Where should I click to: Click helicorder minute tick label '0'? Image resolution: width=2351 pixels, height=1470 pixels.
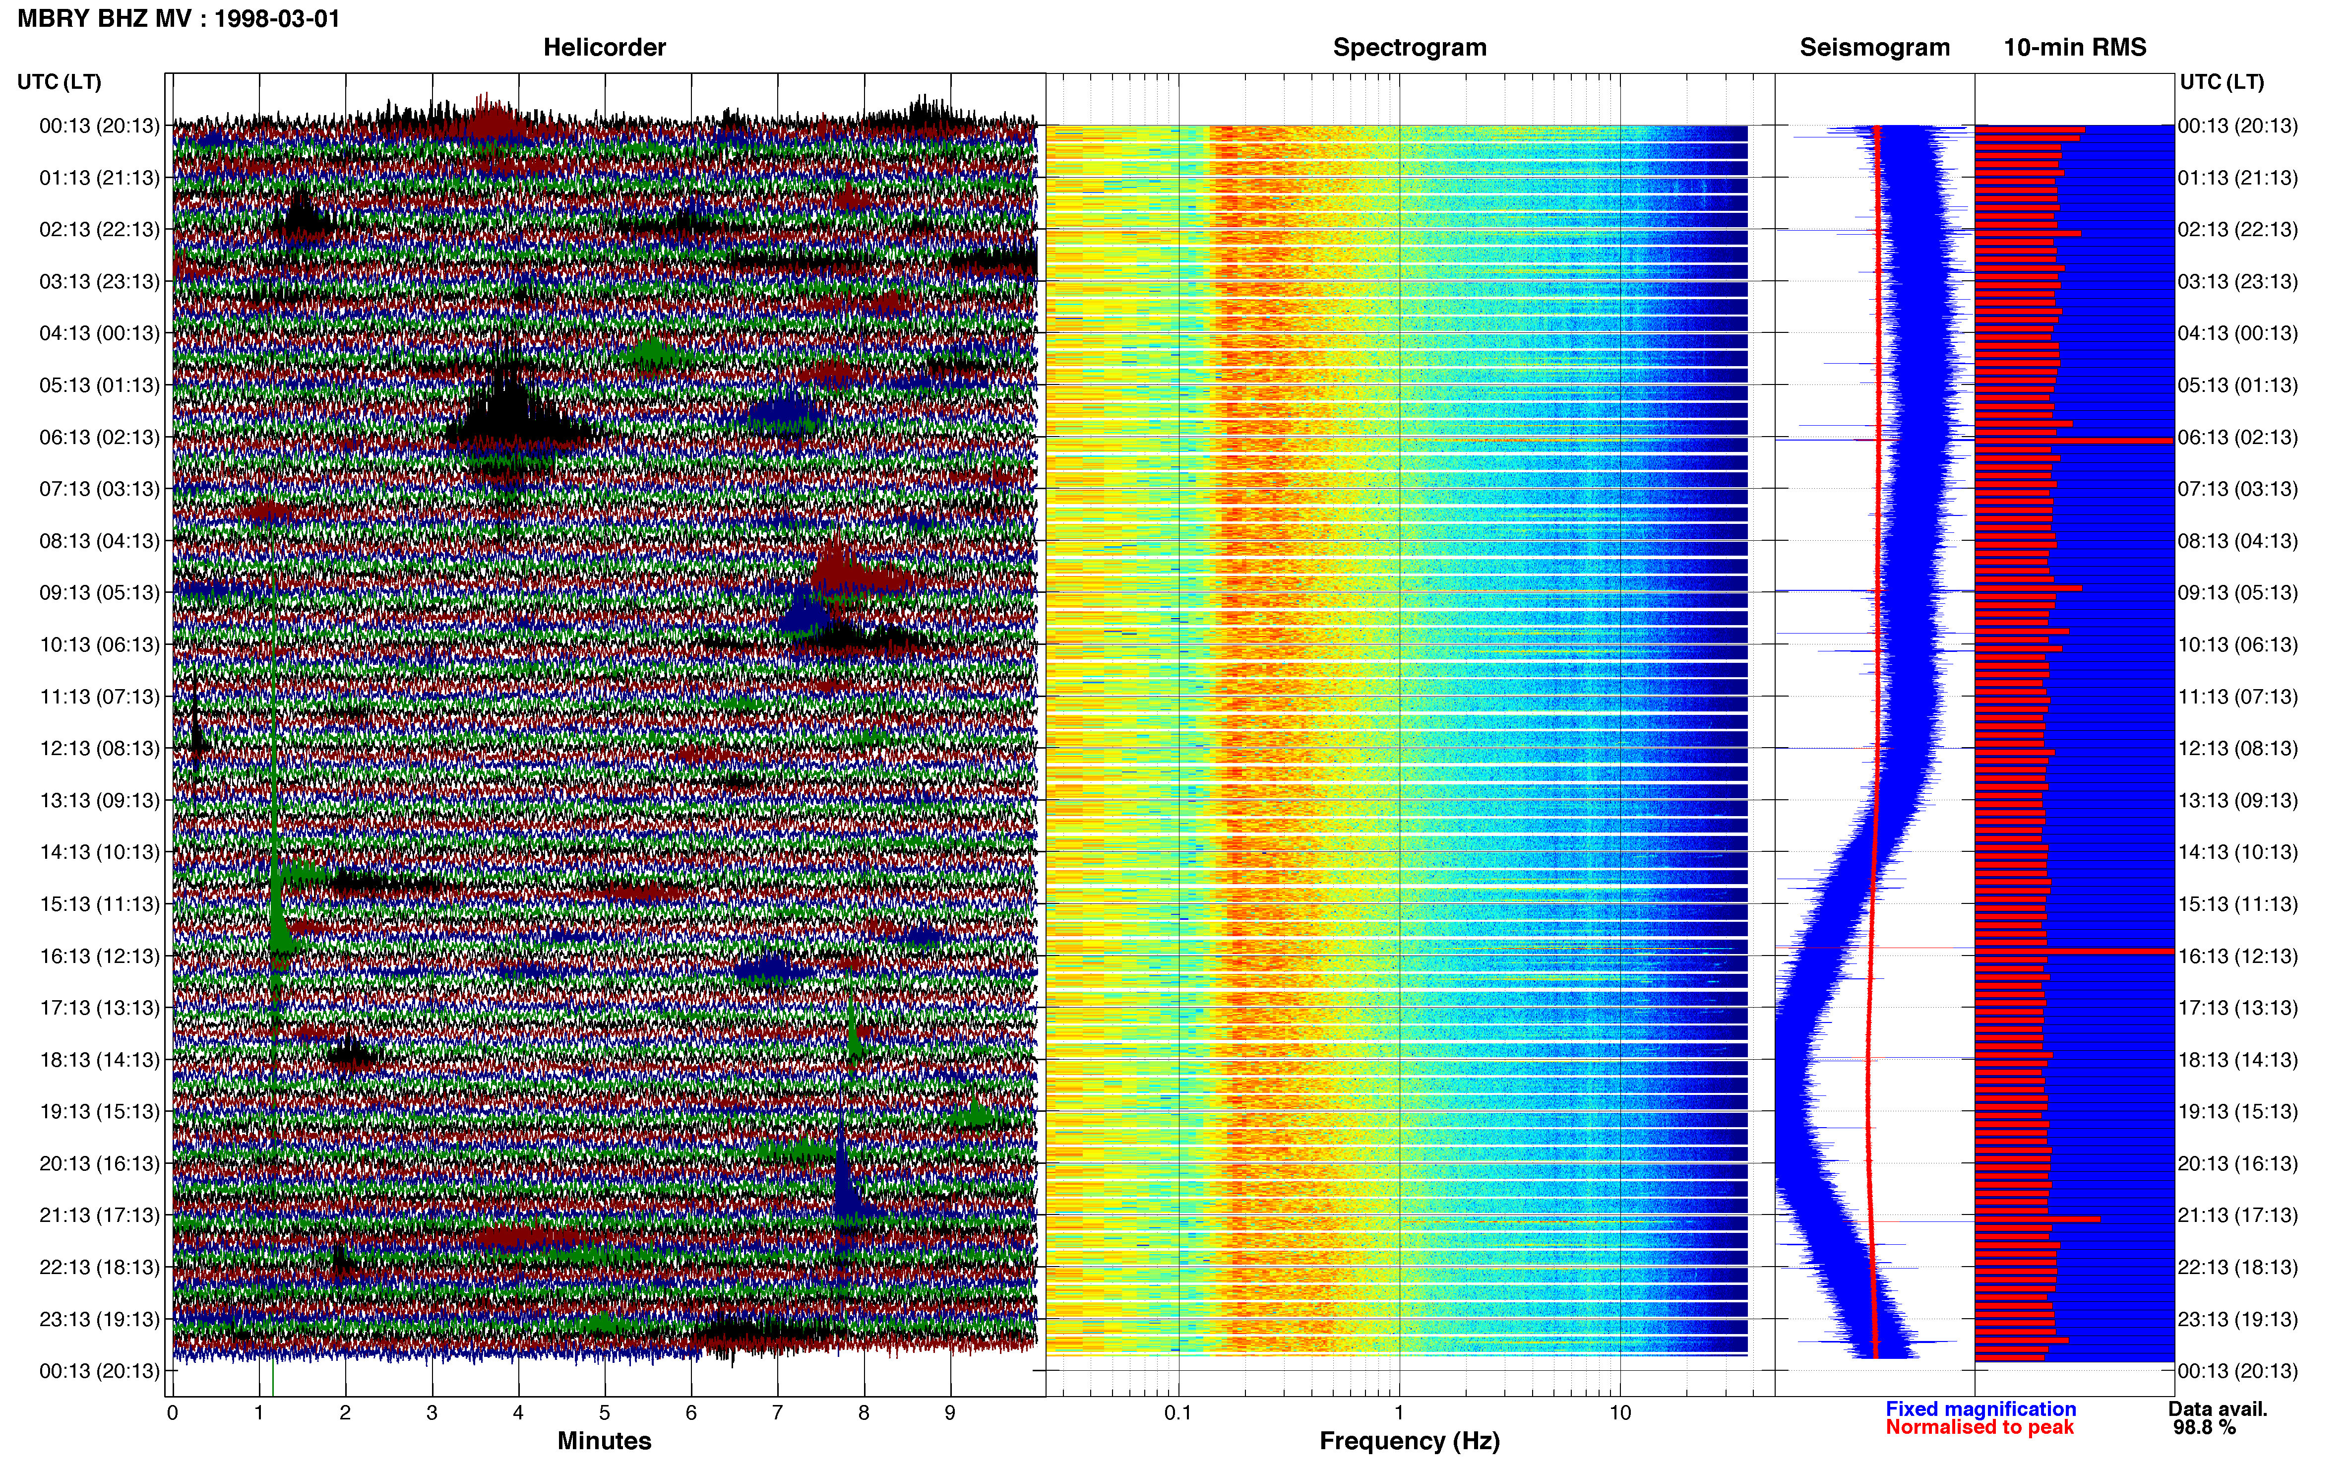(172, 1413)
